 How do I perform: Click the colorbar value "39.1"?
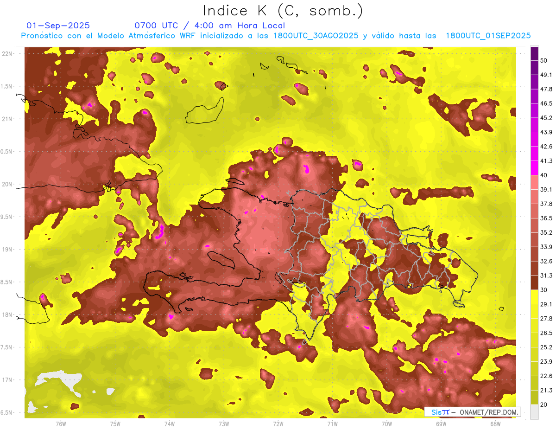tap(546, 190)
